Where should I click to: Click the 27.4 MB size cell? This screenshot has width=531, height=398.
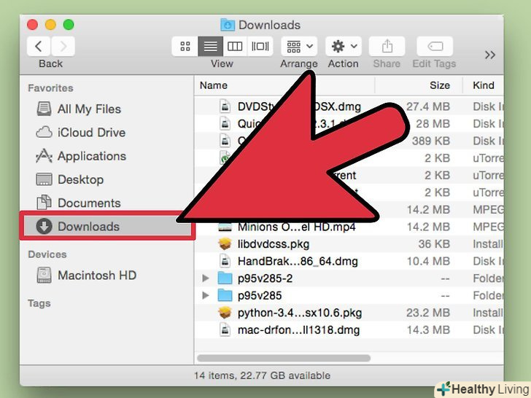(428, 106)
